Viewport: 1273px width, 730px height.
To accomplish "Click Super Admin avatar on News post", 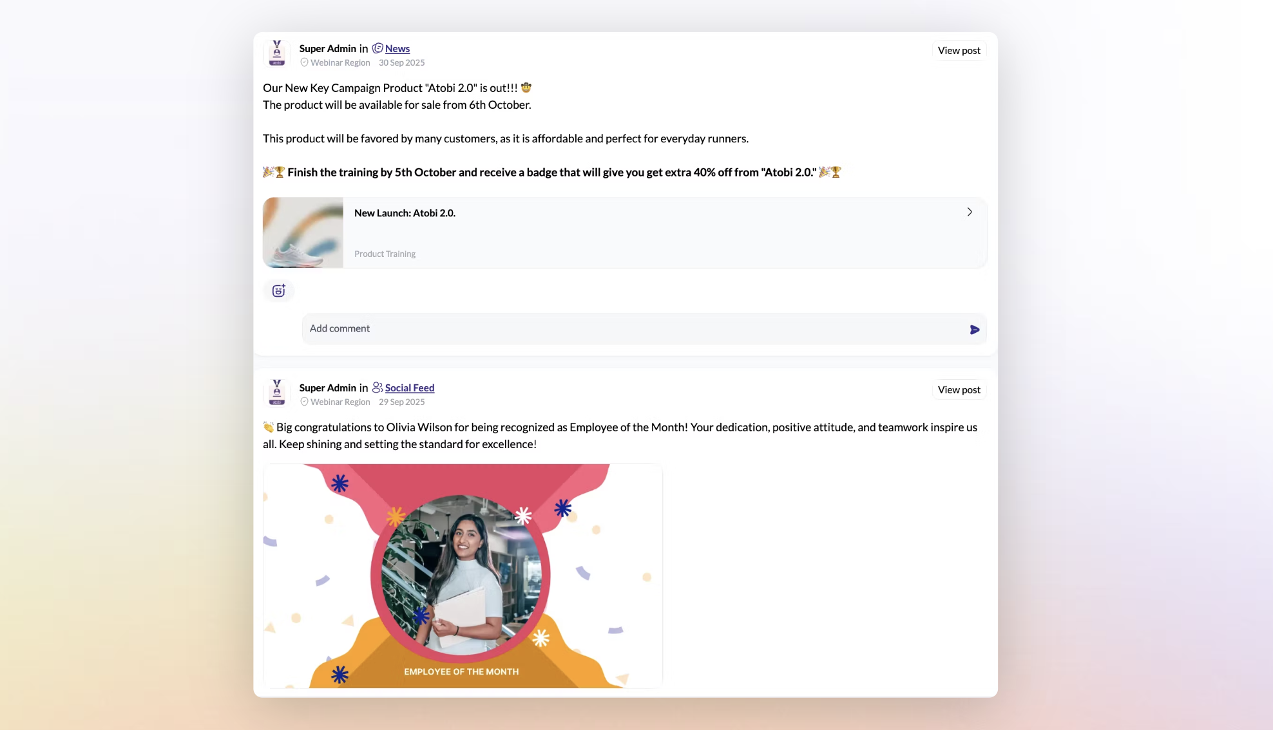I will (277, 53).
